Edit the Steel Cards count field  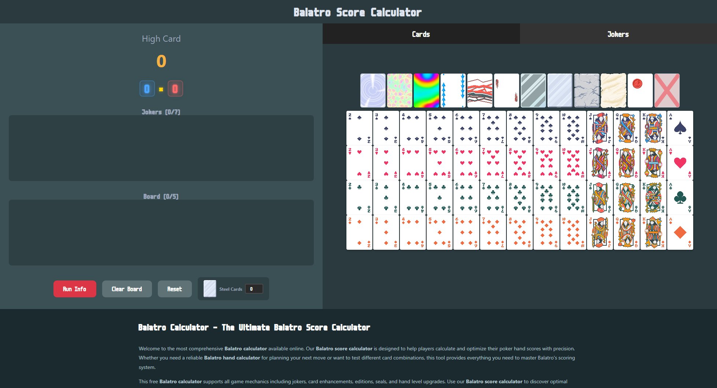tap(255, 289)
